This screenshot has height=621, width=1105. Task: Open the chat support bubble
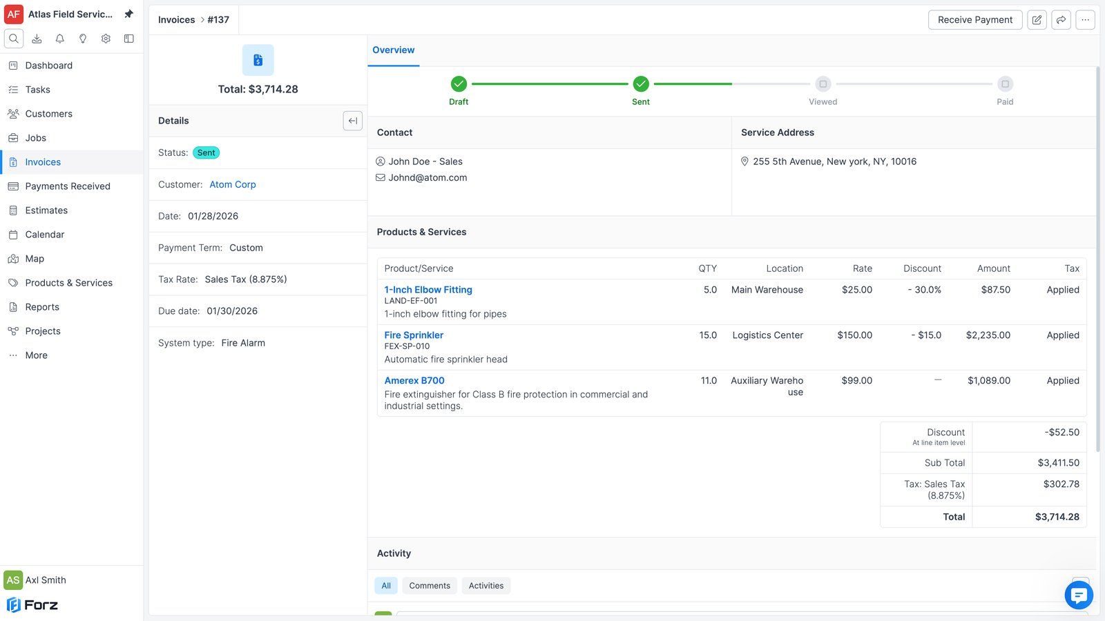coord(1079,595)
